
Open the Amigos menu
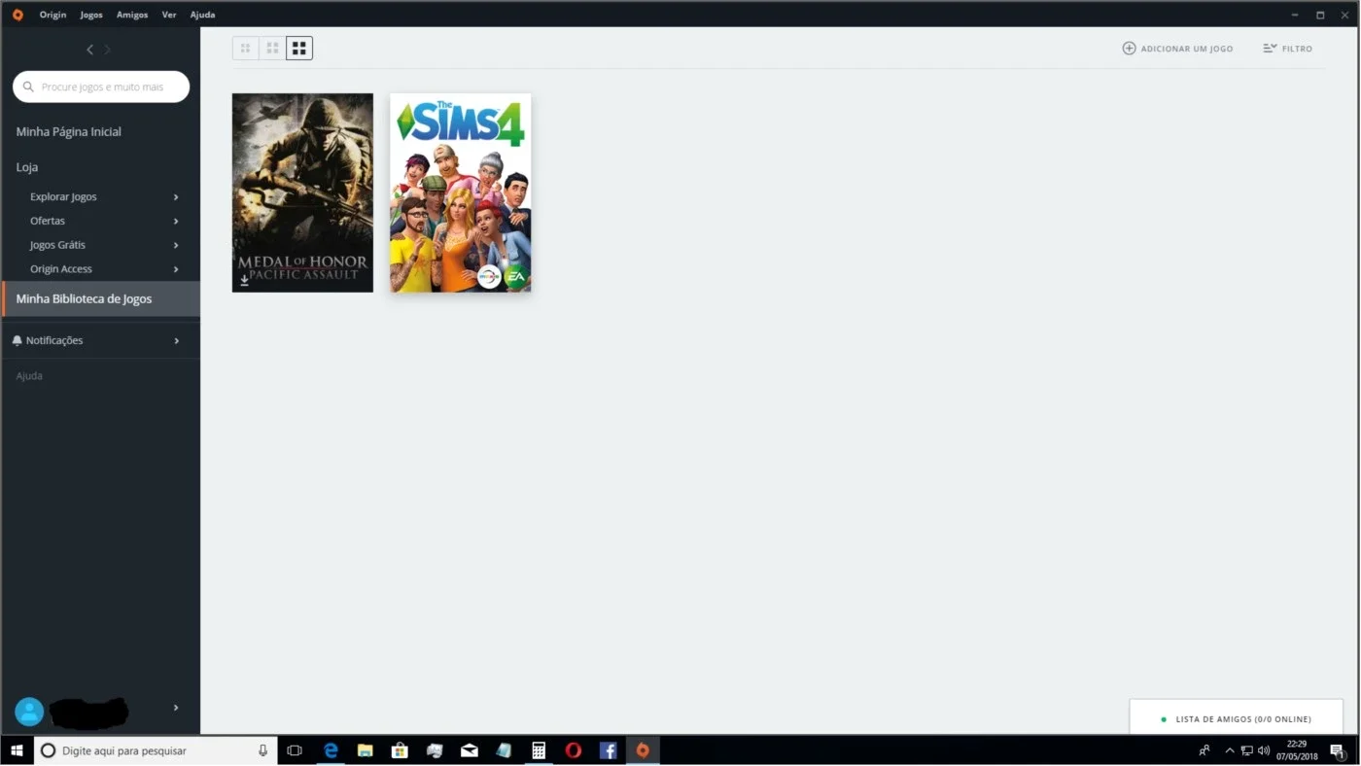tap(132, 15)
